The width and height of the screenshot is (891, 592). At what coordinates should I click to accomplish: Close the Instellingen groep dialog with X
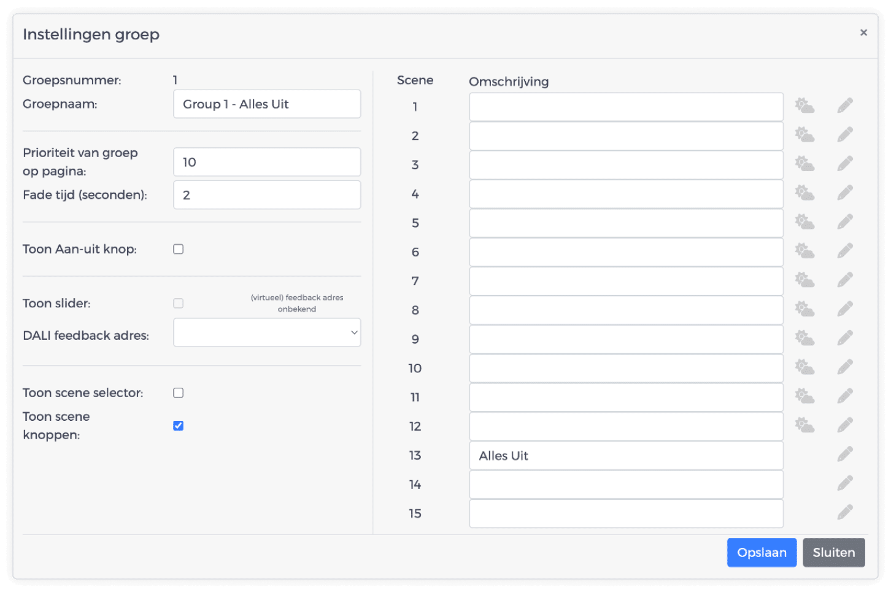pyautogui.click(x=863, y=33)
